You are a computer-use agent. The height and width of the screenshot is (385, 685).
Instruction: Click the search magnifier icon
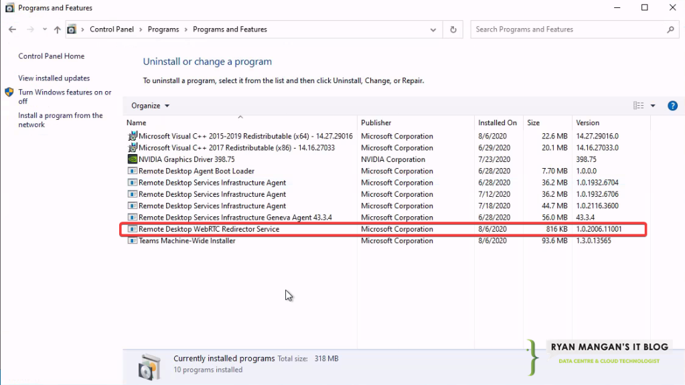670,29
